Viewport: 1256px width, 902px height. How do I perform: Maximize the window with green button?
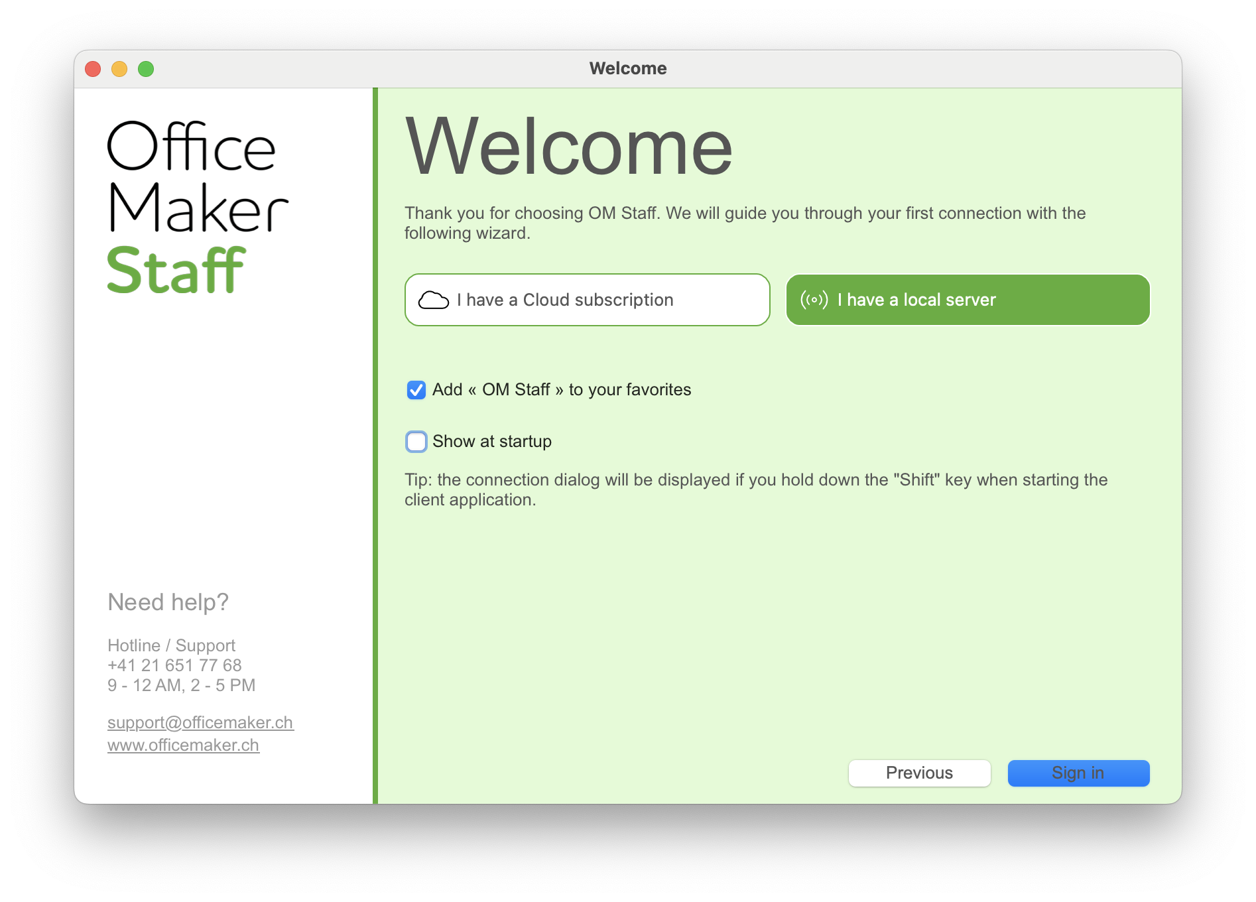[146, 69]
